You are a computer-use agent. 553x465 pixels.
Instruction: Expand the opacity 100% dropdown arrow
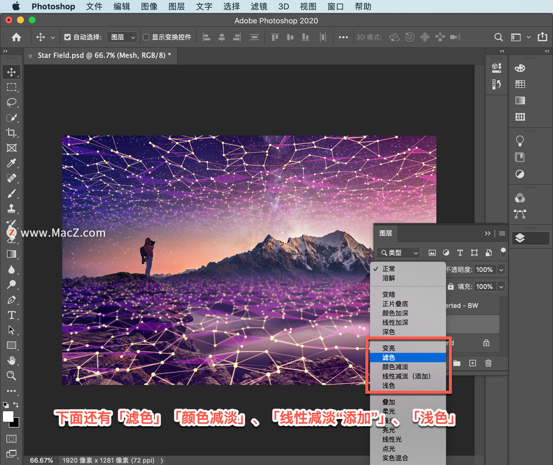pos(501,270)
